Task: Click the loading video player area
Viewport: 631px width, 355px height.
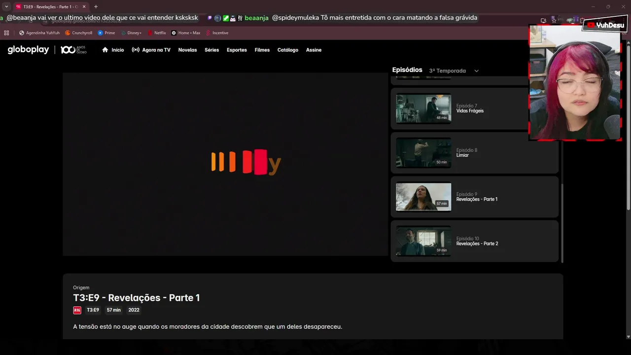Action: tap(225, 164)
